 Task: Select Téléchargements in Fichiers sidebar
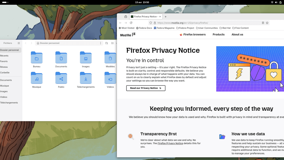[11, 102]
